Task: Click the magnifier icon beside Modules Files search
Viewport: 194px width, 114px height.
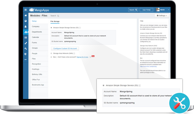Action: point(58,16)
